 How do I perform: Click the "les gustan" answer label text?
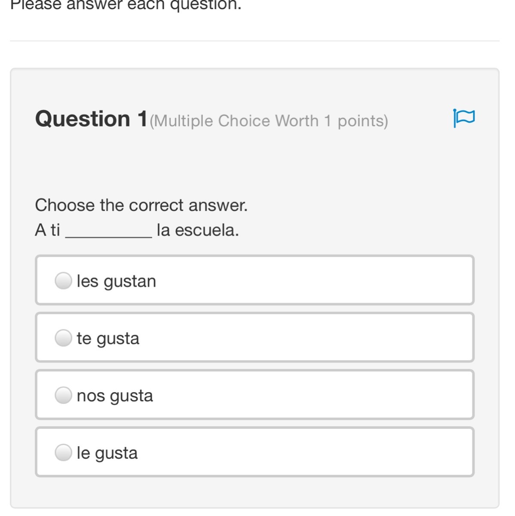tap(116, 281)
